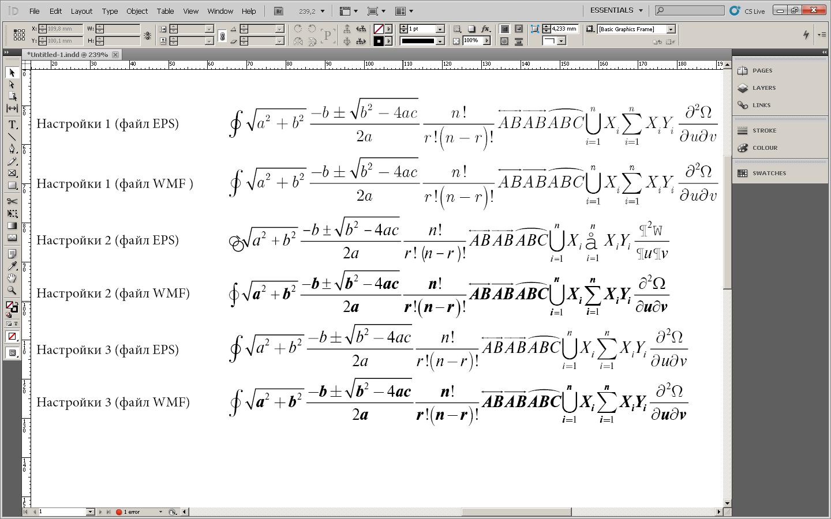Select the Eyedropper tool
The height and width of the screenshot is (519, 831).
pos(12,266)
